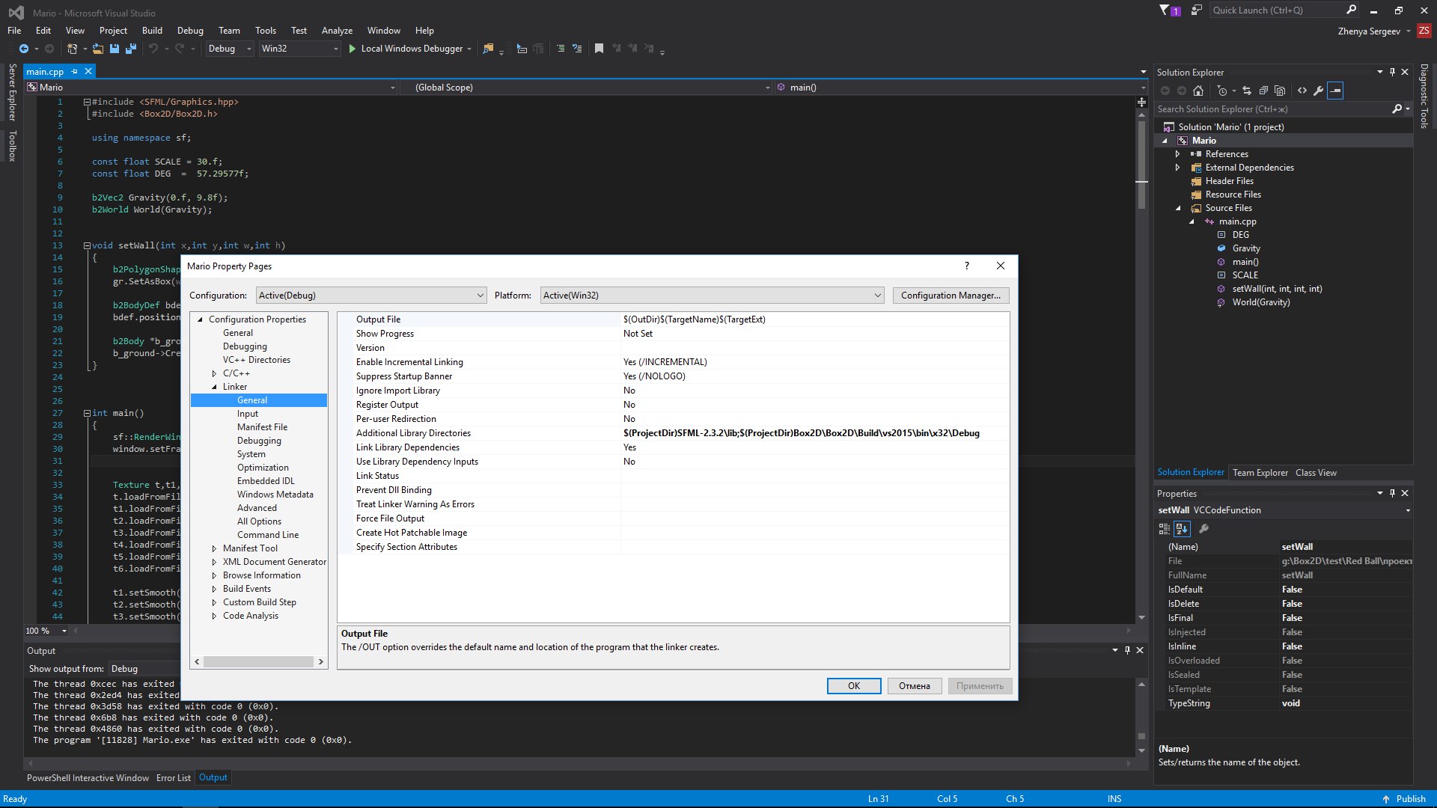This screenshot has width=1437, height=808.
Task: Open Properties via the wrench icon in Solution Explorer
Action: coord(1319,91)
